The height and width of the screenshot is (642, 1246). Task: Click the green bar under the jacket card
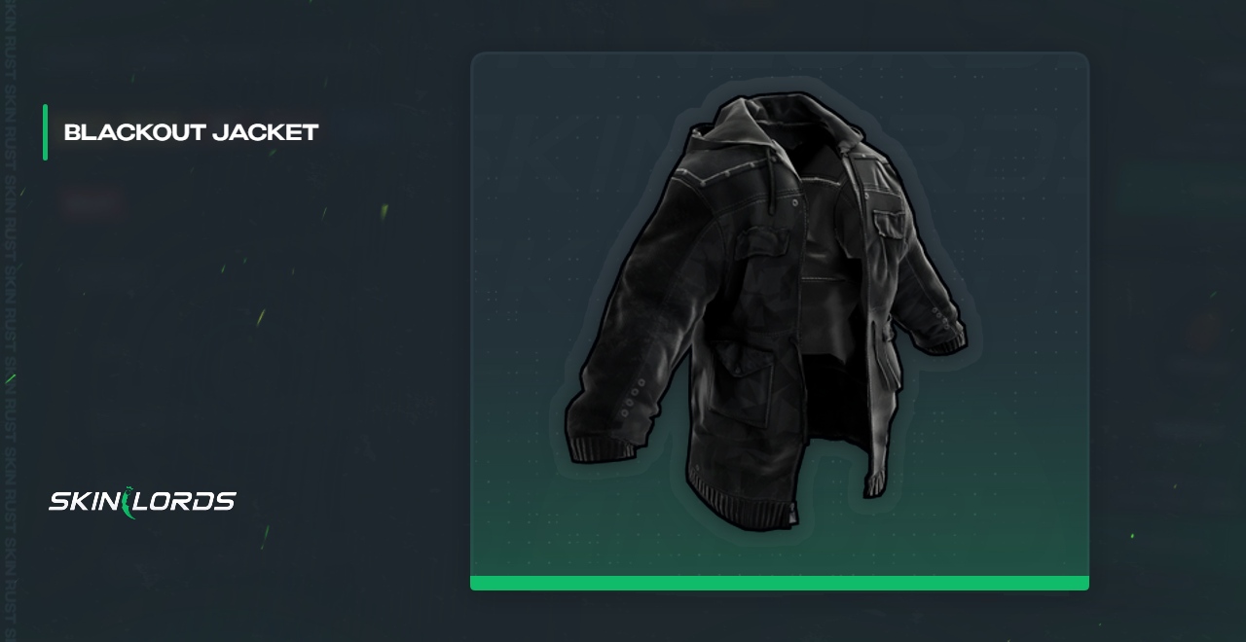(780, 583)
